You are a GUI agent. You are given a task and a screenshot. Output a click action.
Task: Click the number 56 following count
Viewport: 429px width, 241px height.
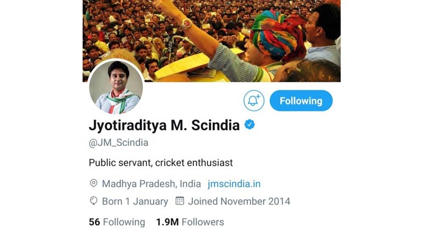(94, 222)
